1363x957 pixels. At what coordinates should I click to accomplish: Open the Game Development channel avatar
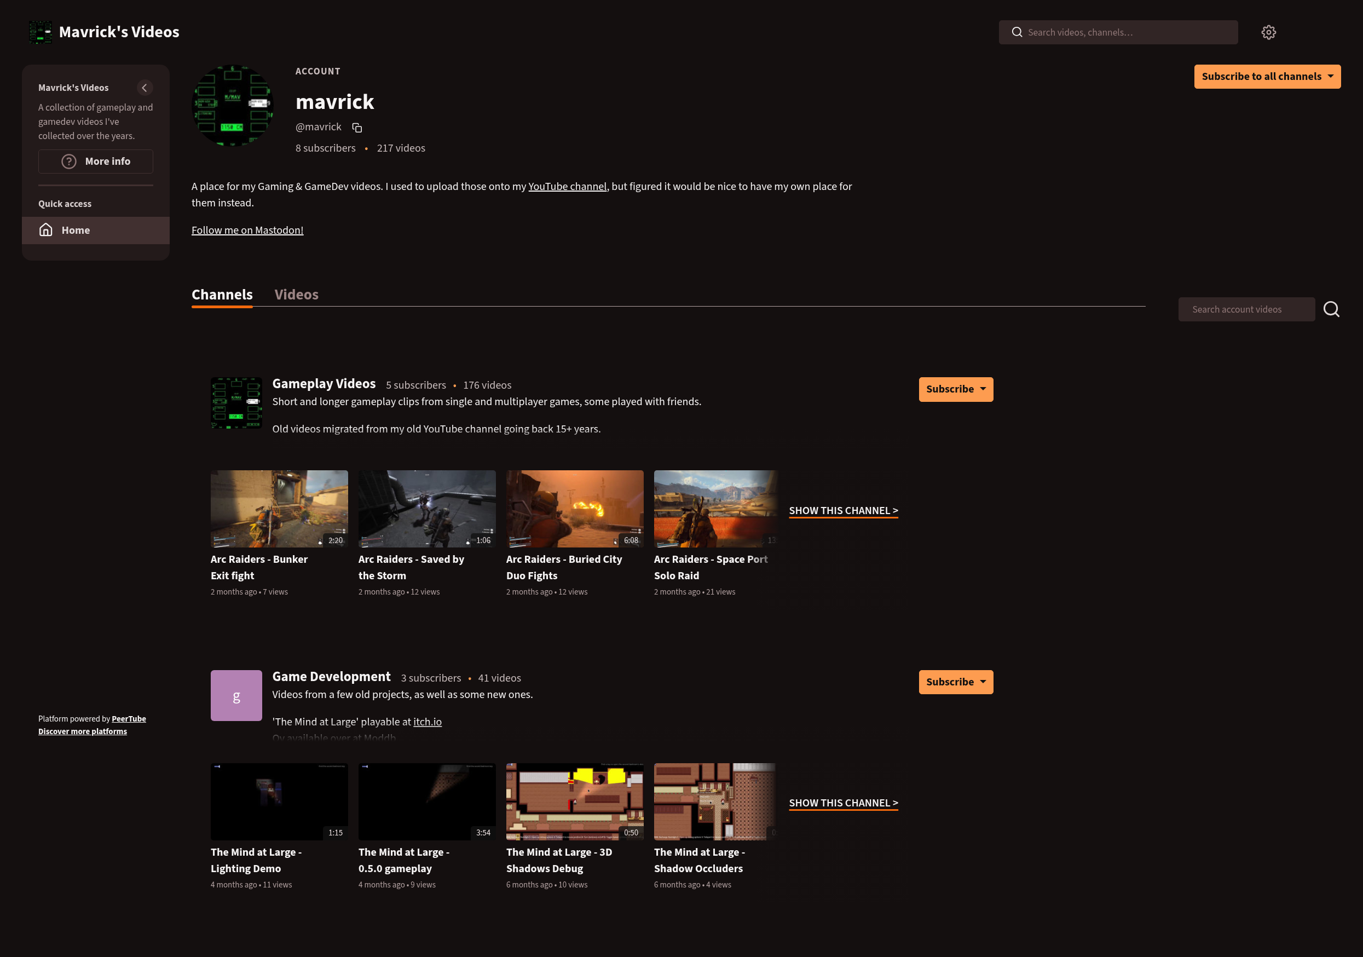tap(236, 696)
